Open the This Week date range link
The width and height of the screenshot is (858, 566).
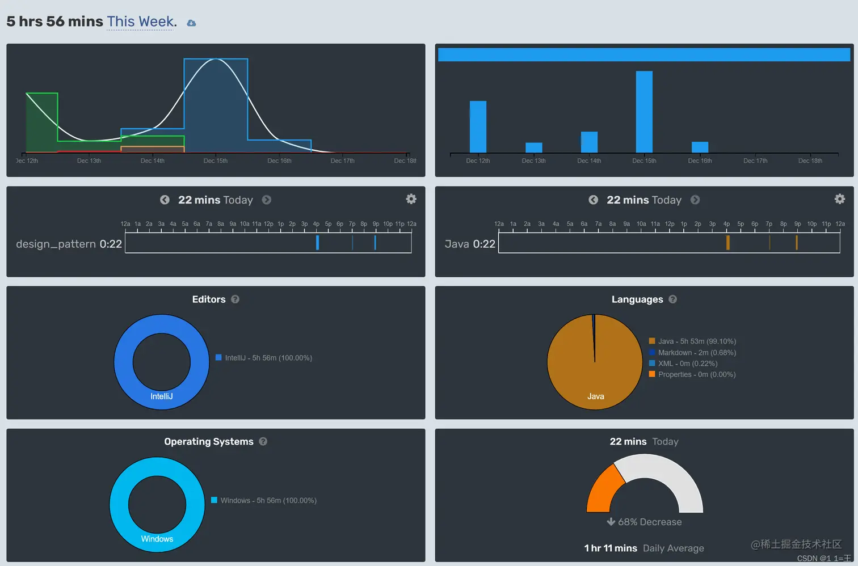coord(140,22)
